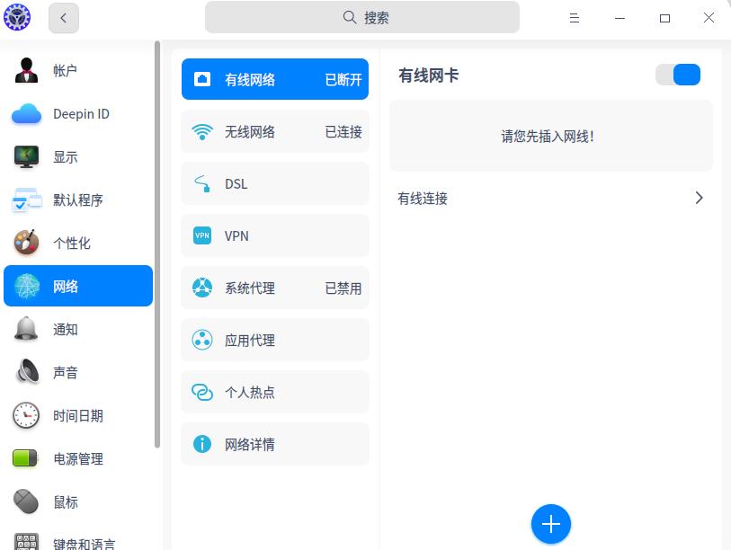Click the Control Center logo icon
731x550 pixels.
[x=17, y=17]
